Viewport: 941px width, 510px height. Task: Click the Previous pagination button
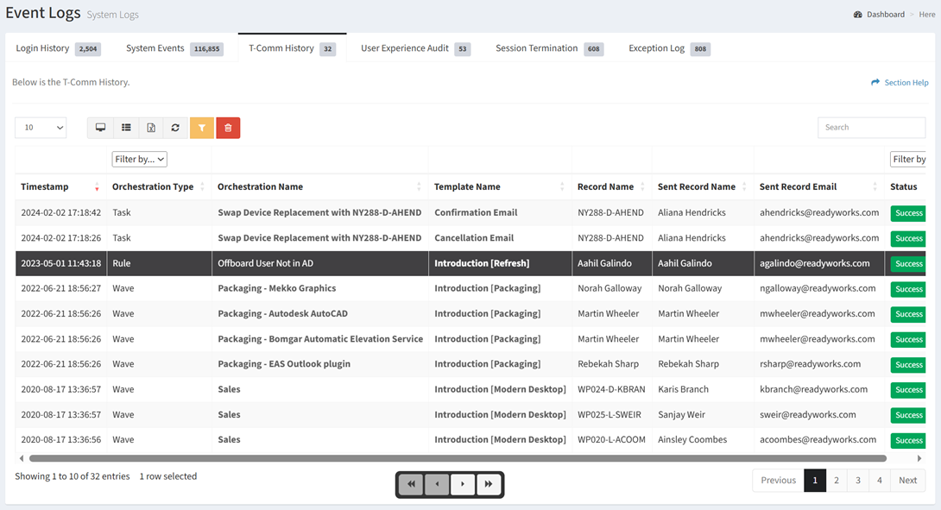779,481
